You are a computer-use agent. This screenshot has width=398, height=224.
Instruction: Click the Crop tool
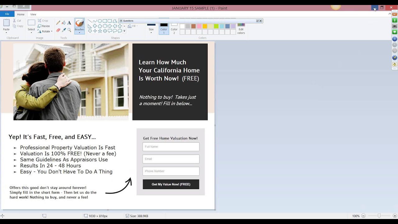(43, 21)
